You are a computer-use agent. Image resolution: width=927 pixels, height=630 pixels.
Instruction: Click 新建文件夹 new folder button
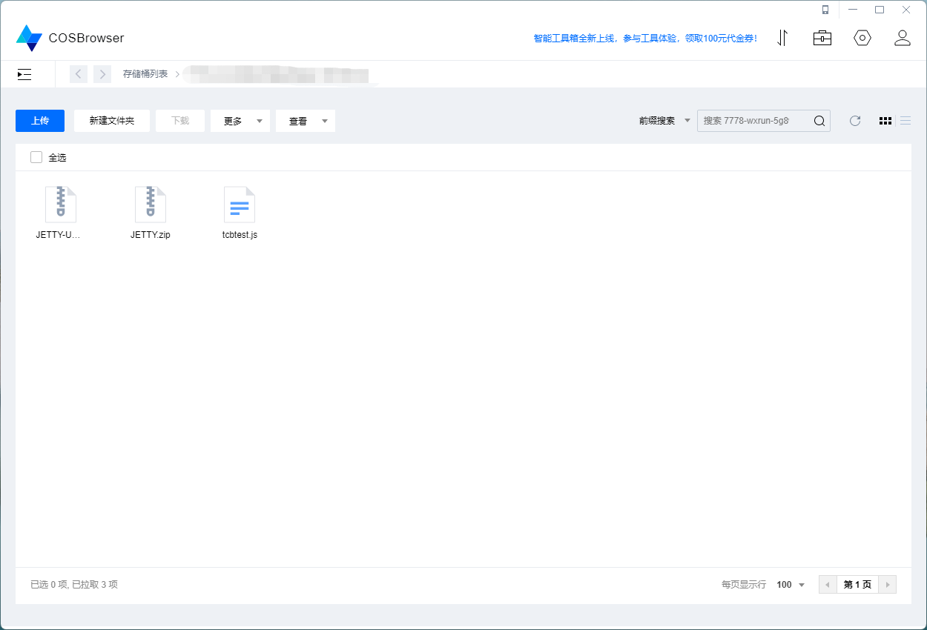112,121
